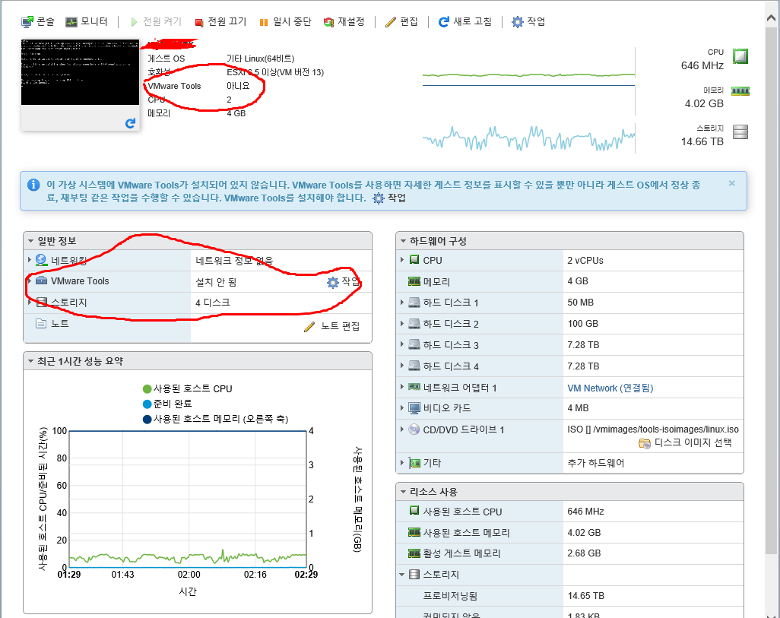Expand the 네트워크 어댑터 1 row

click(x=402, y=387)
